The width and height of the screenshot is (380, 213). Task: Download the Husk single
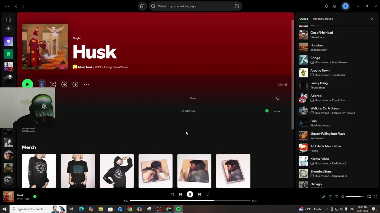tap(75, 85)
